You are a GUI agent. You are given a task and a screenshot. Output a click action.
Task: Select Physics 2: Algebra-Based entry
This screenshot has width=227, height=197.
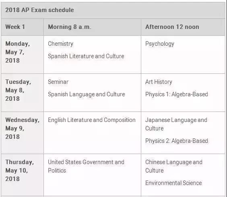[177, 141]
